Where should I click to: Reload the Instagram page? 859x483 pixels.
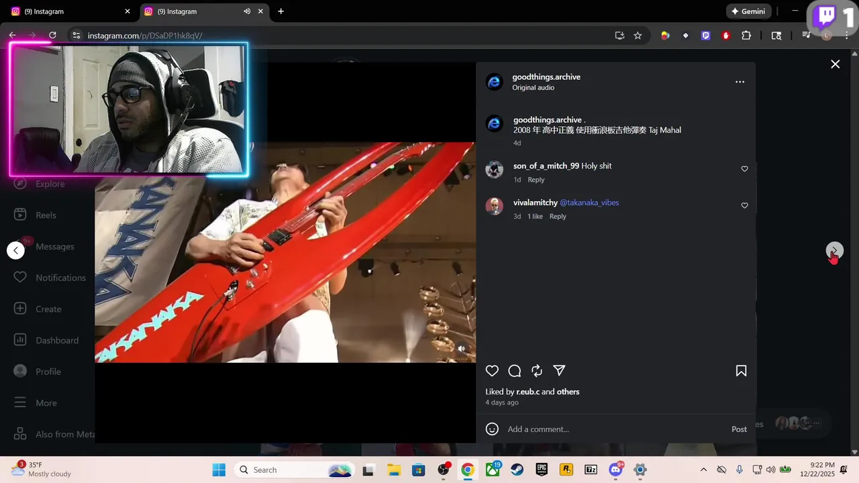click(52, 36)
